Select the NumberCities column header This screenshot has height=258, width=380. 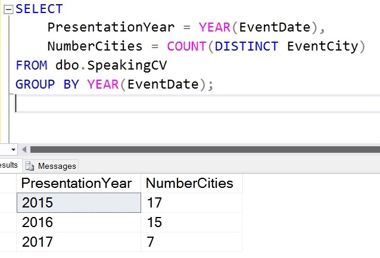(189, 183)
